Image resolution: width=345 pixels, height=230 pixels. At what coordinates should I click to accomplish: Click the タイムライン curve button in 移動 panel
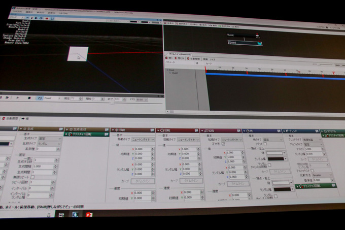(143, 180)
